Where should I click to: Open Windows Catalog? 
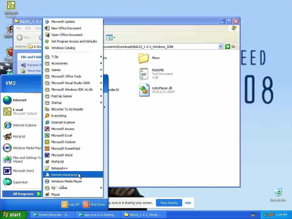coord(73,48)
